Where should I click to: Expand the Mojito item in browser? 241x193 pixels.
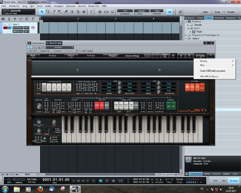[x=190, y=32]
